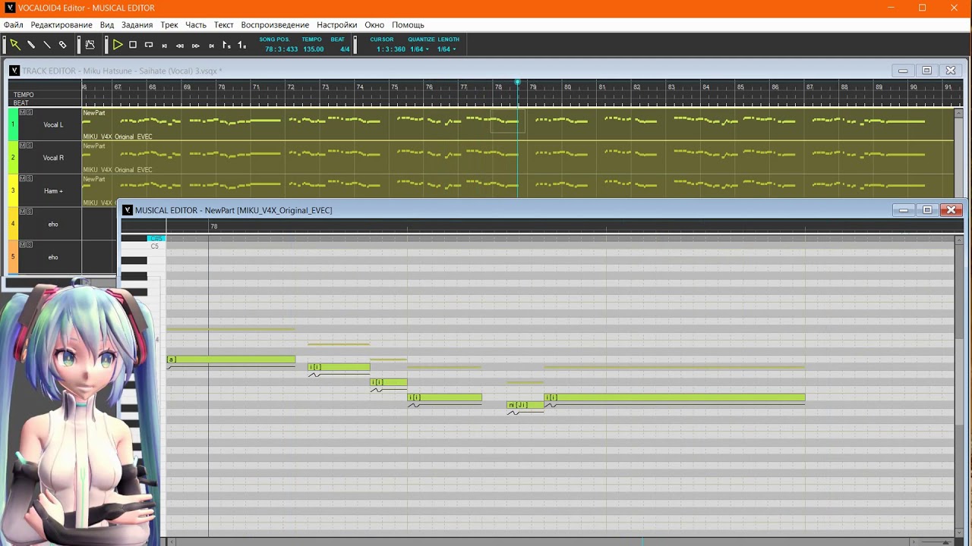
Task: Click the TEMPO row label in Track Editor
Action: click(x=24, y=95)
